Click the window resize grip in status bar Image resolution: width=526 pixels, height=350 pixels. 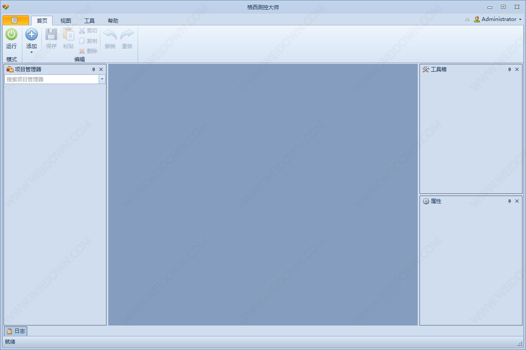point(520,344)
